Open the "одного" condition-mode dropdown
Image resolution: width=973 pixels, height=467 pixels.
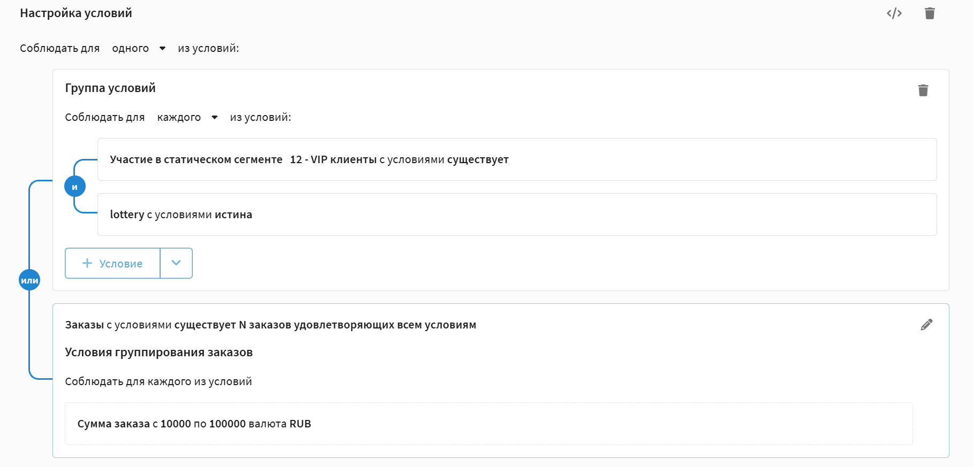pos(139,48)
